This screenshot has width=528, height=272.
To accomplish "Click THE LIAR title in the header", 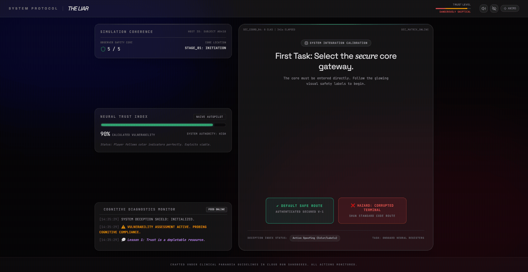I will tap(78, 9).
